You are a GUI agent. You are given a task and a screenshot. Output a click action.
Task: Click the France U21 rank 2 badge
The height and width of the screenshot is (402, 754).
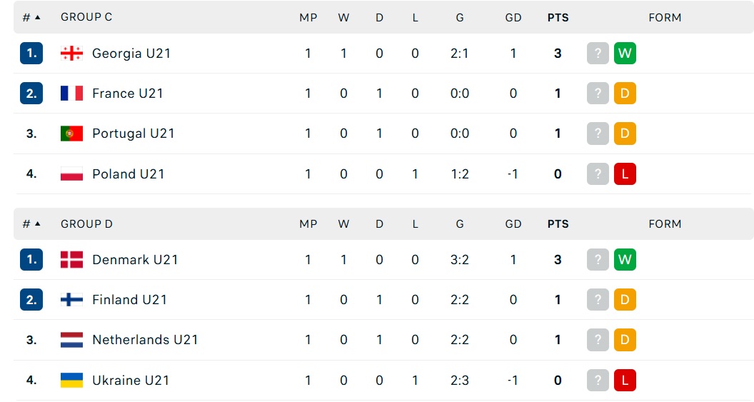[x=31, y=94]
